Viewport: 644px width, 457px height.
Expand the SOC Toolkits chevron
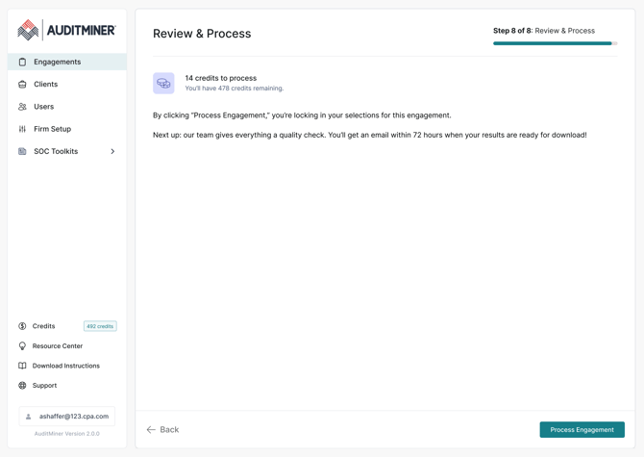coord(112,151)
